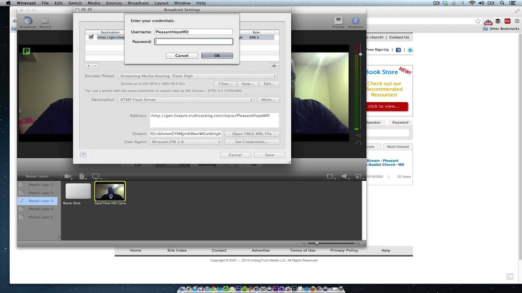Toggle Master Layer 4 checkbox

pyautogui.click(x=21, y=209)
